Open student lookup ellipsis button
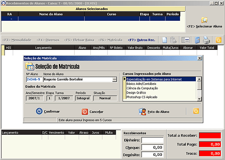The image size is (225, 160). coord(114,79)
